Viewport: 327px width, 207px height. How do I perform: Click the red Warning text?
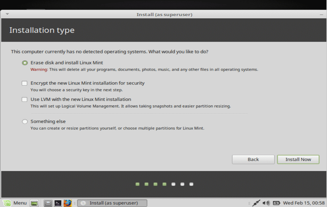click(39, 69)
